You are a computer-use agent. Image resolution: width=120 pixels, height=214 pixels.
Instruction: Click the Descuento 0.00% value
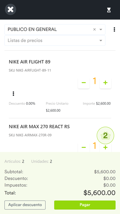[31, 104]
